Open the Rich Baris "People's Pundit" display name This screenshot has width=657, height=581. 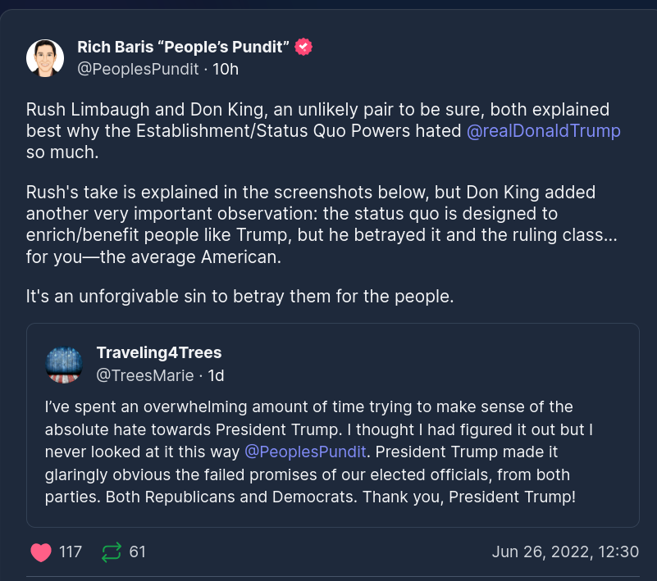tap(183, 48)
